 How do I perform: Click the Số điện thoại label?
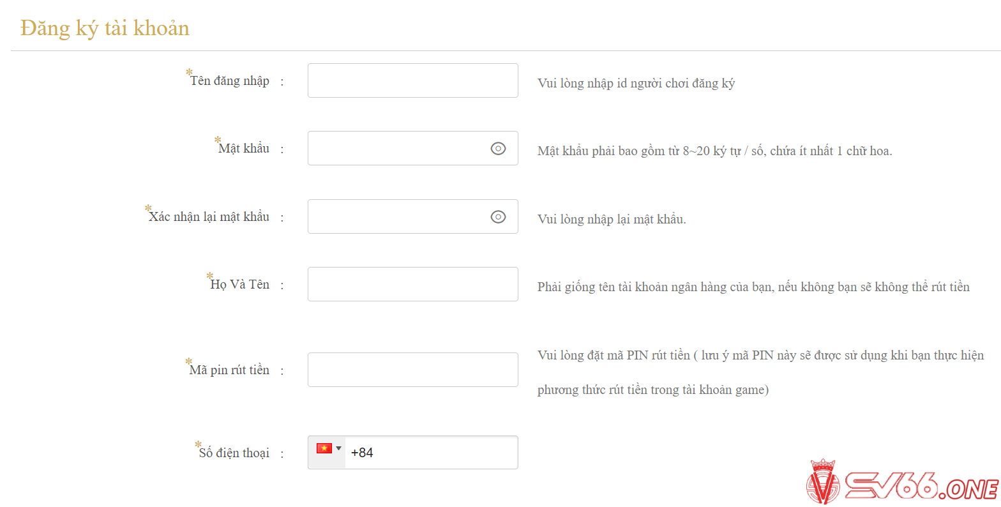click(234, 453)
